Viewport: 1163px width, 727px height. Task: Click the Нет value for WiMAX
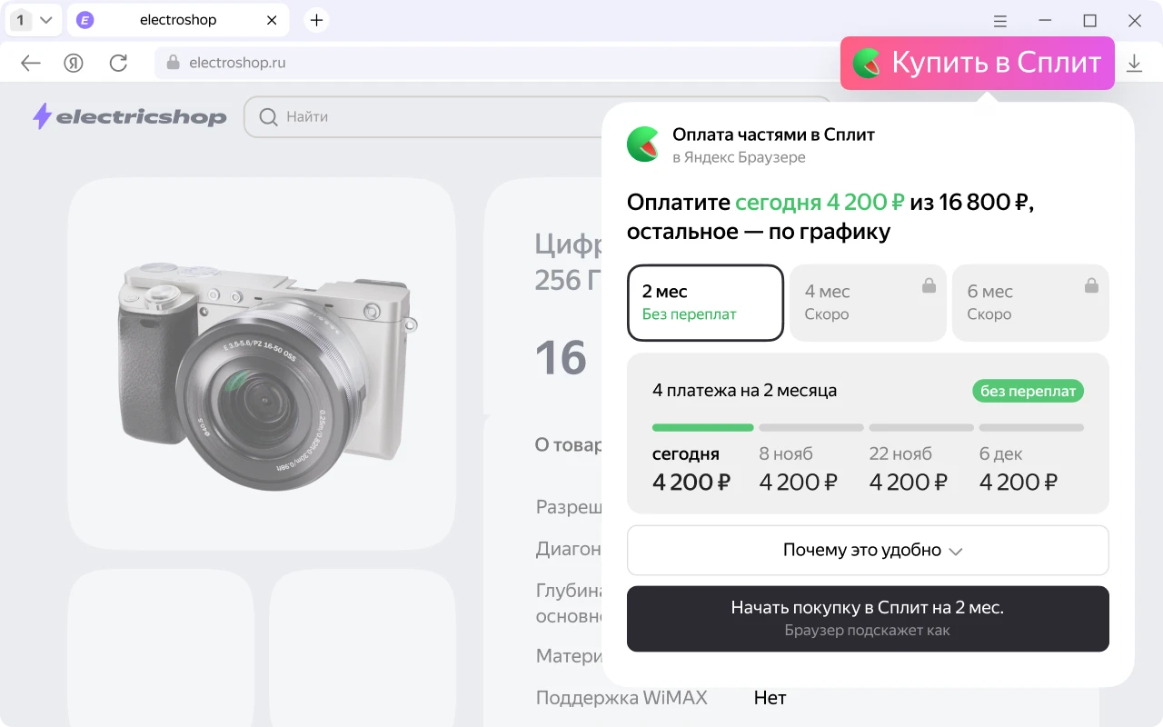770,698
